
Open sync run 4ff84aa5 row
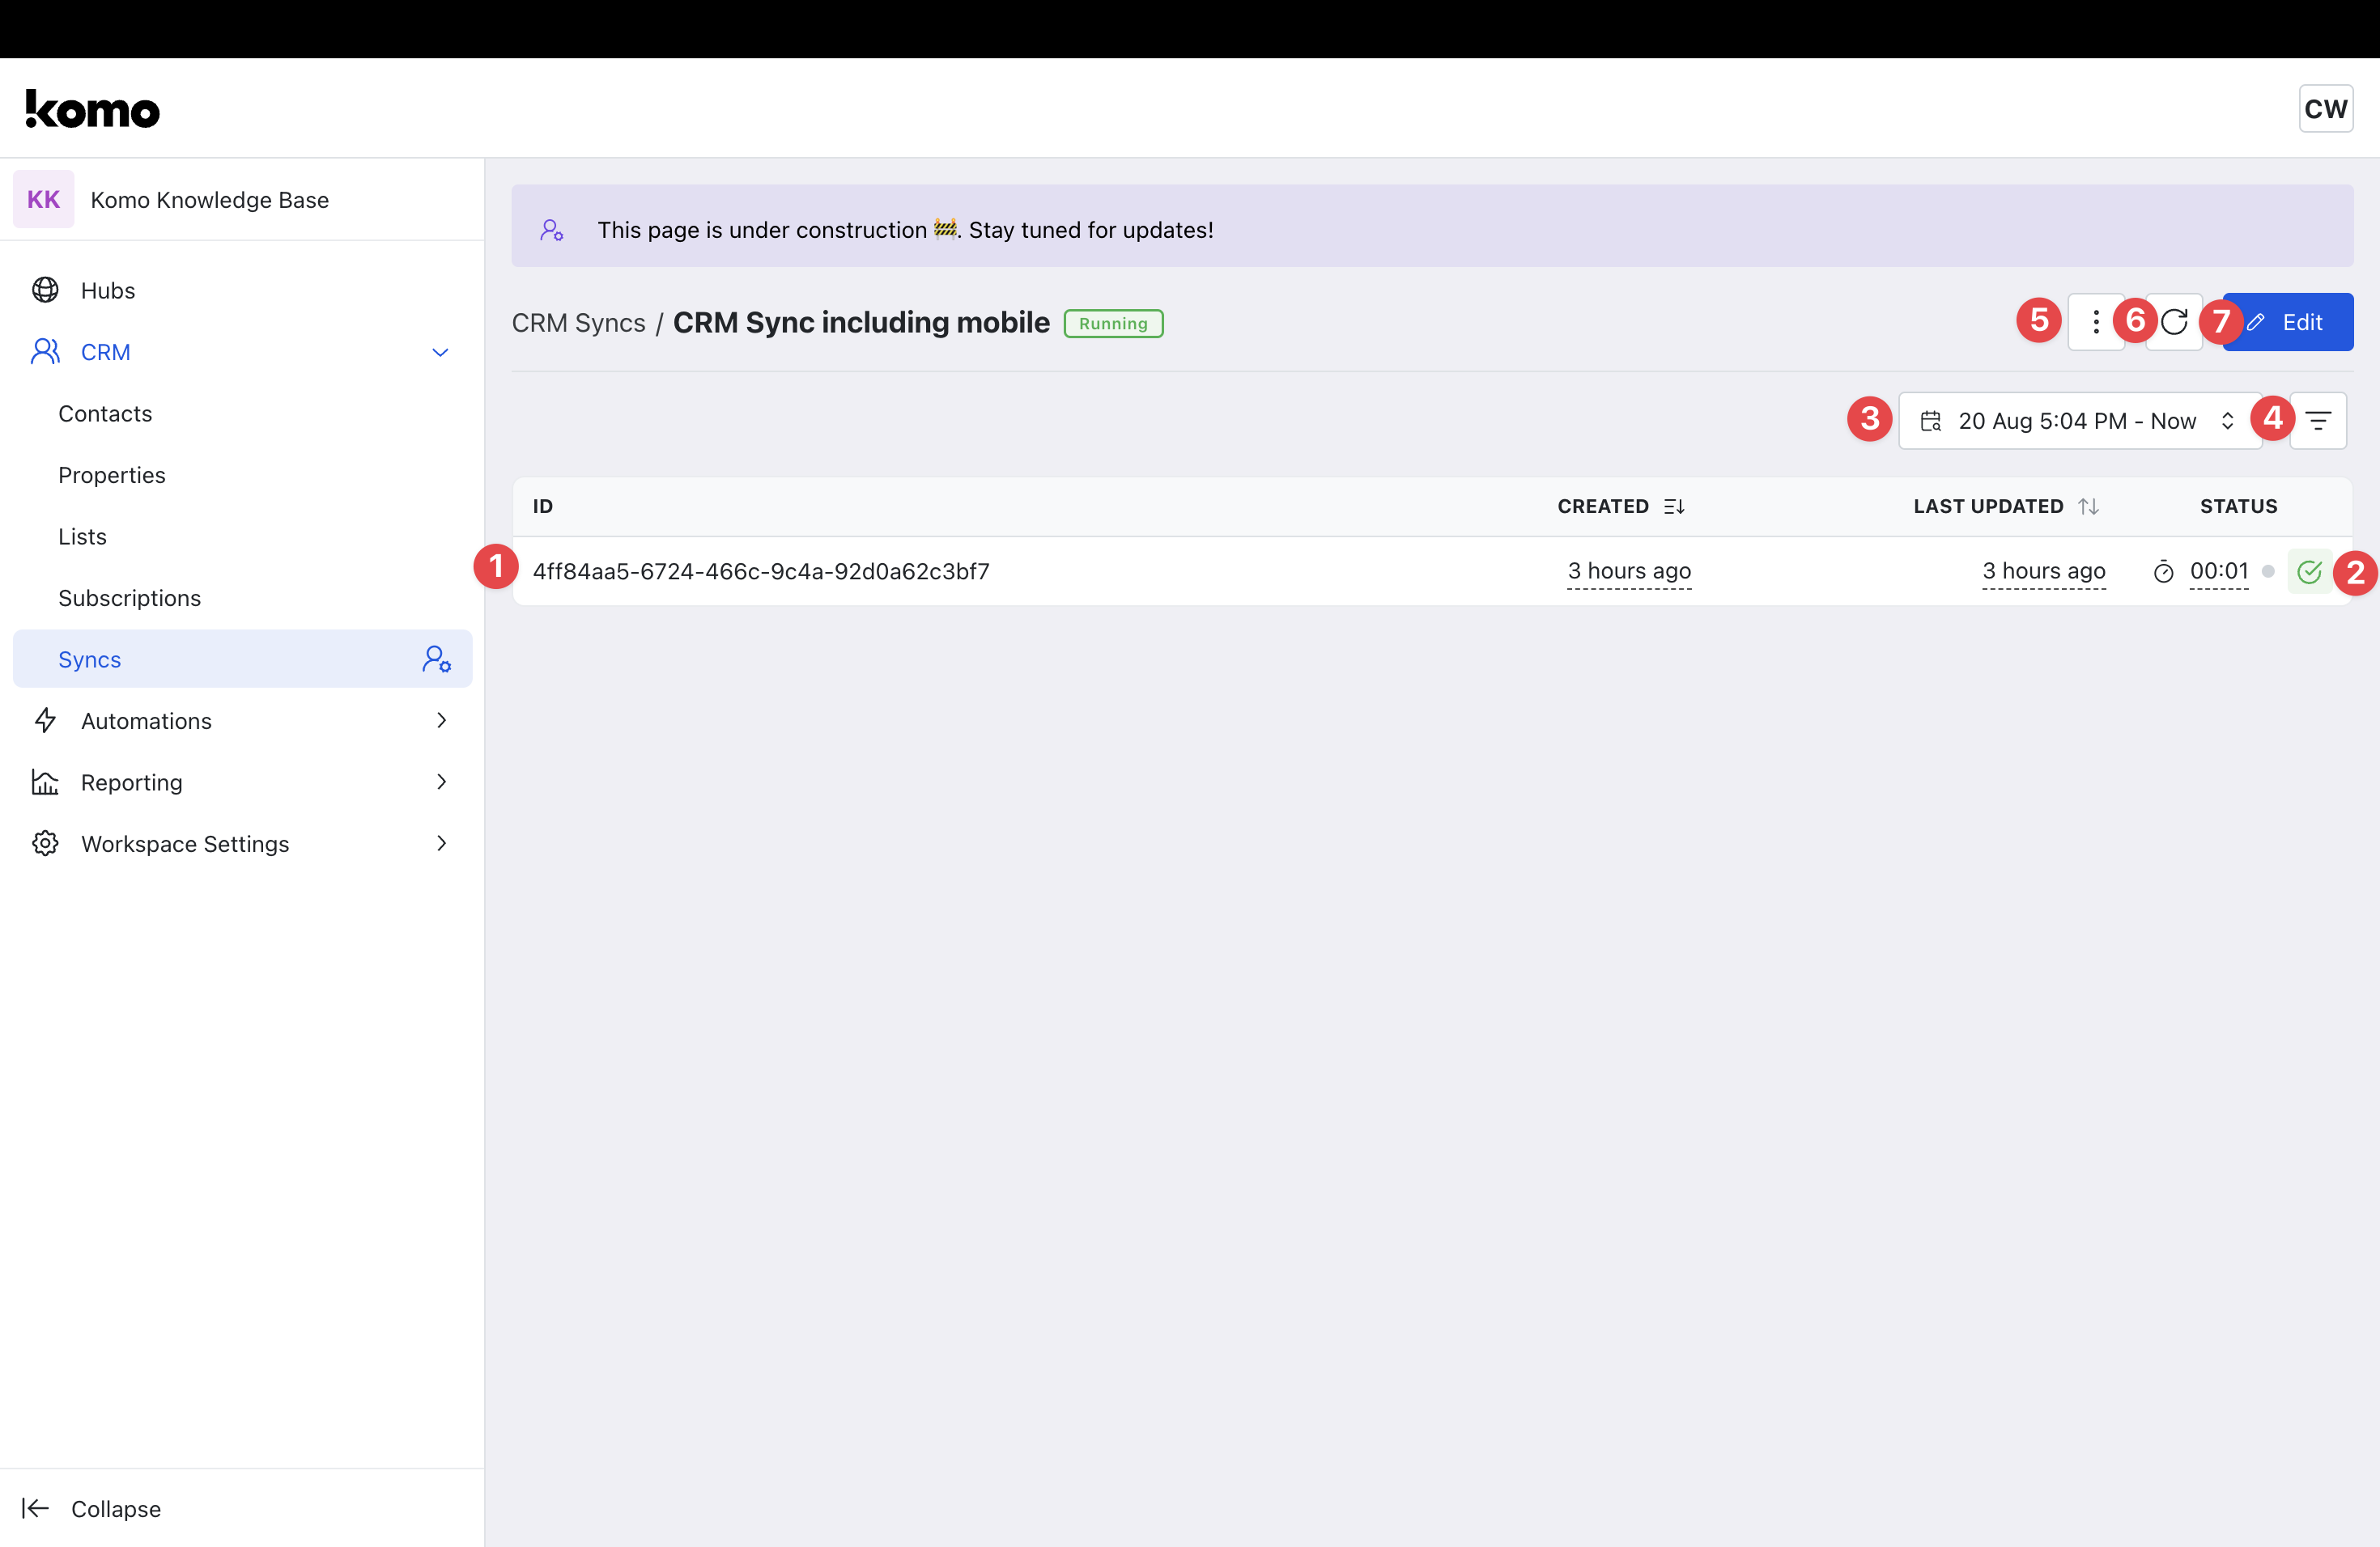point(760,572)
